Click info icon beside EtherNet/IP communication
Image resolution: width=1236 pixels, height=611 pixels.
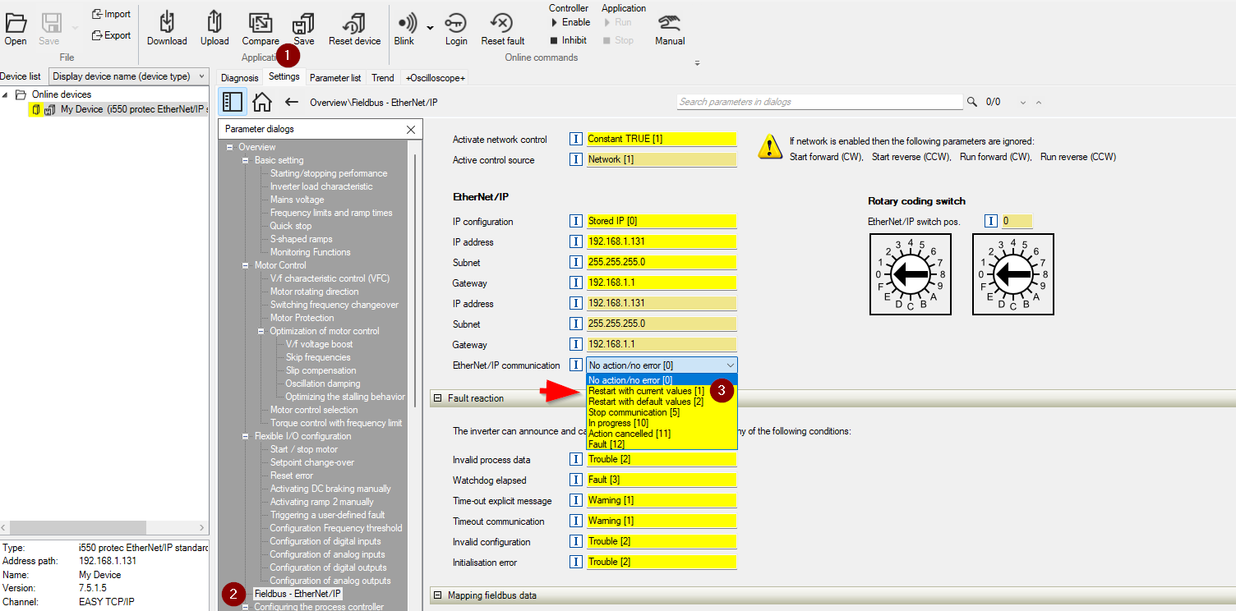click(x=576, y=365)
